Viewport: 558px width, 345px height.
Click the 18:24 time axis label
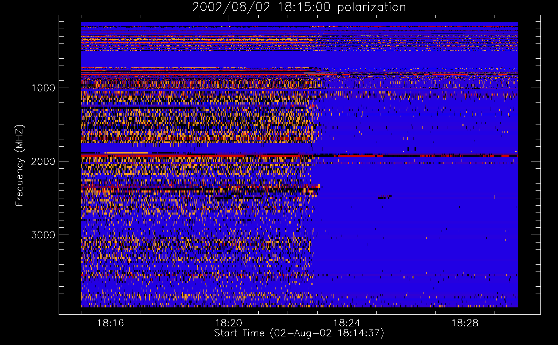click(347, 323)
